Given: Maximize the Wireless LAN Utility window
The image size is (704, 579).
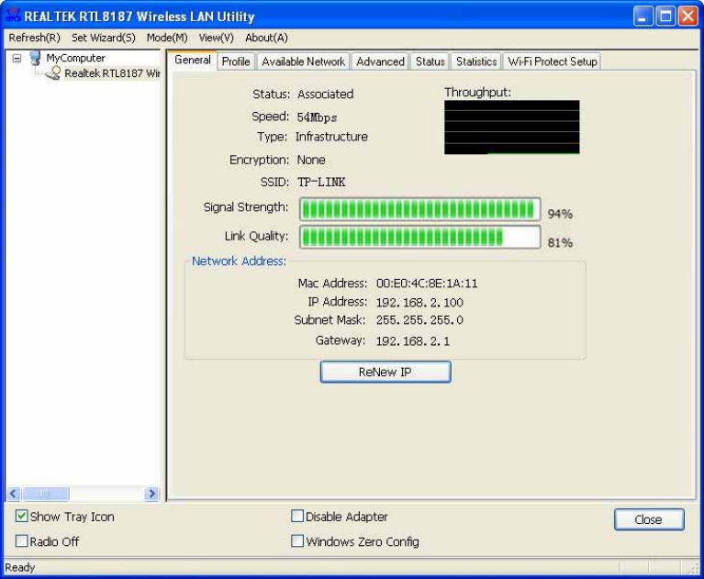Looking at the screenshot, I should click(x=665, y=17).
